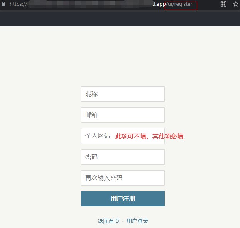Image resolution: width=240 pixels, height=228 pixels.
Task: Focus the 邮箱 email input
Action: click(123, 115)
